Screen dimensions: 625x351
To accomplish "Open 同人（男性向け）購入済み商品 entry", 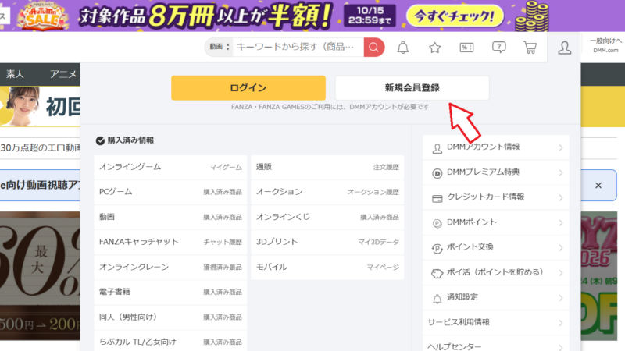I will click(170, 317).
